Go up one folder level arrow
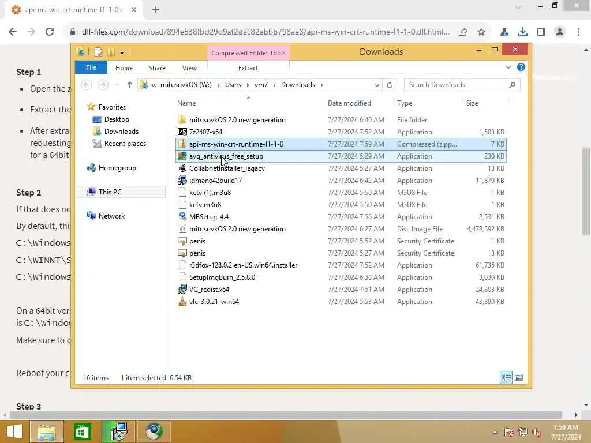Viewport: 591px width, 443px height. (x=130, y=85)
